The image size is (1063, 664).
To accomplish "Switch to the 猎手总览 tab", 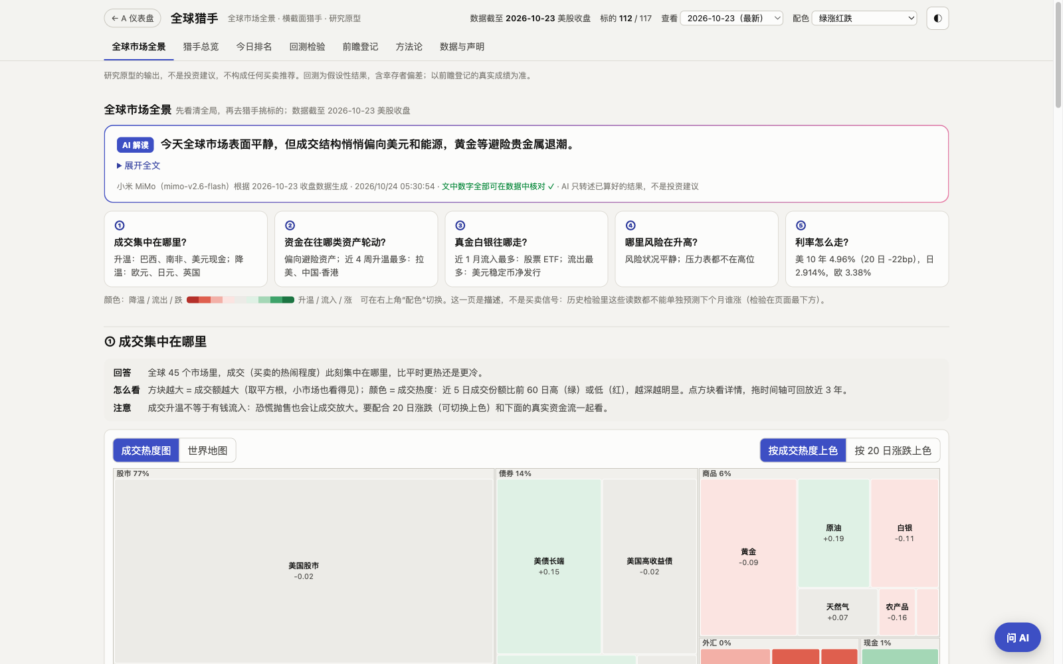I will point(201,46).
